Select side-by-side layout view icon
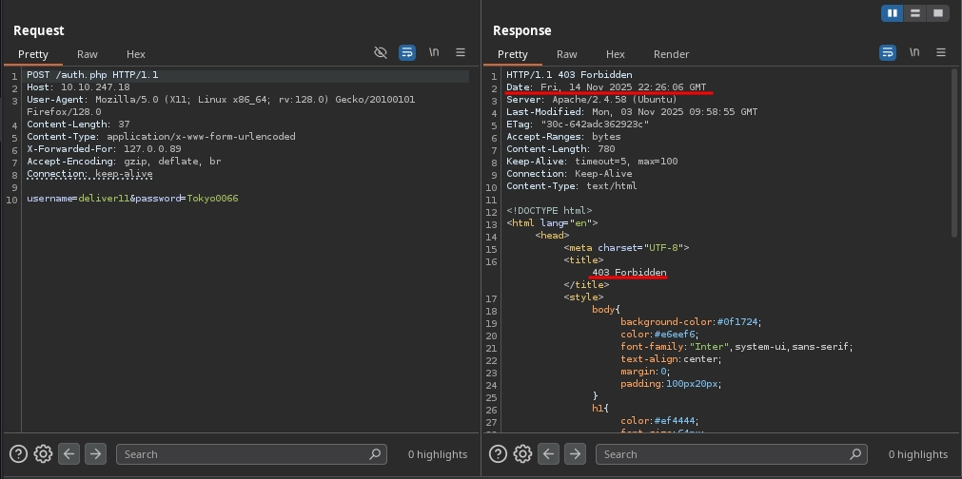The image size is (962, 479). (x=893, y=13)
